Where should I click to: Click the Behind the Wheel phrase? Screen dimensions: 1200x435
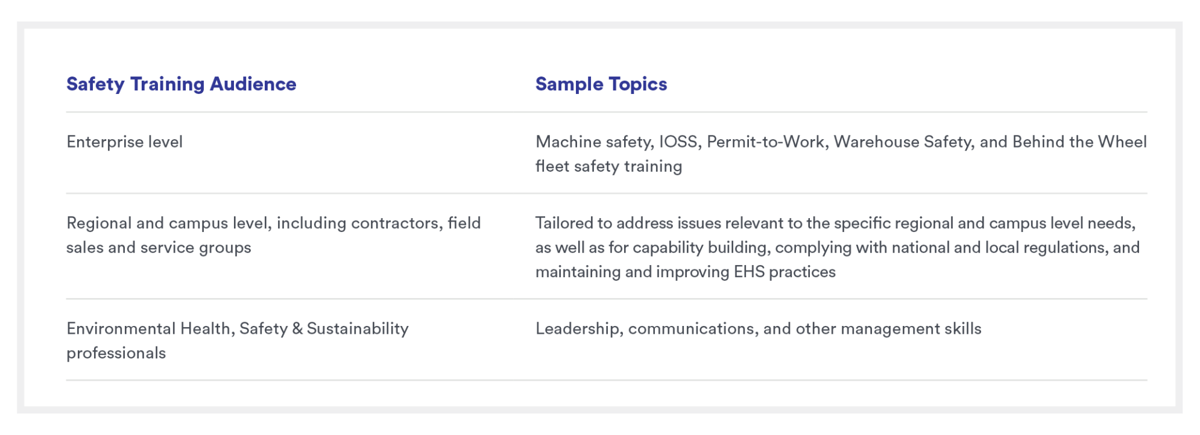(x=1079, y=142)
